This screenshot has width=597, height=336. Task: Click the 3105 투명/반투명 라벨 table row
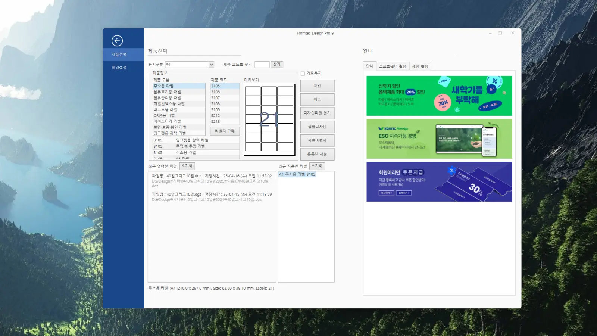pyautogui.click(x=196, y=146)
